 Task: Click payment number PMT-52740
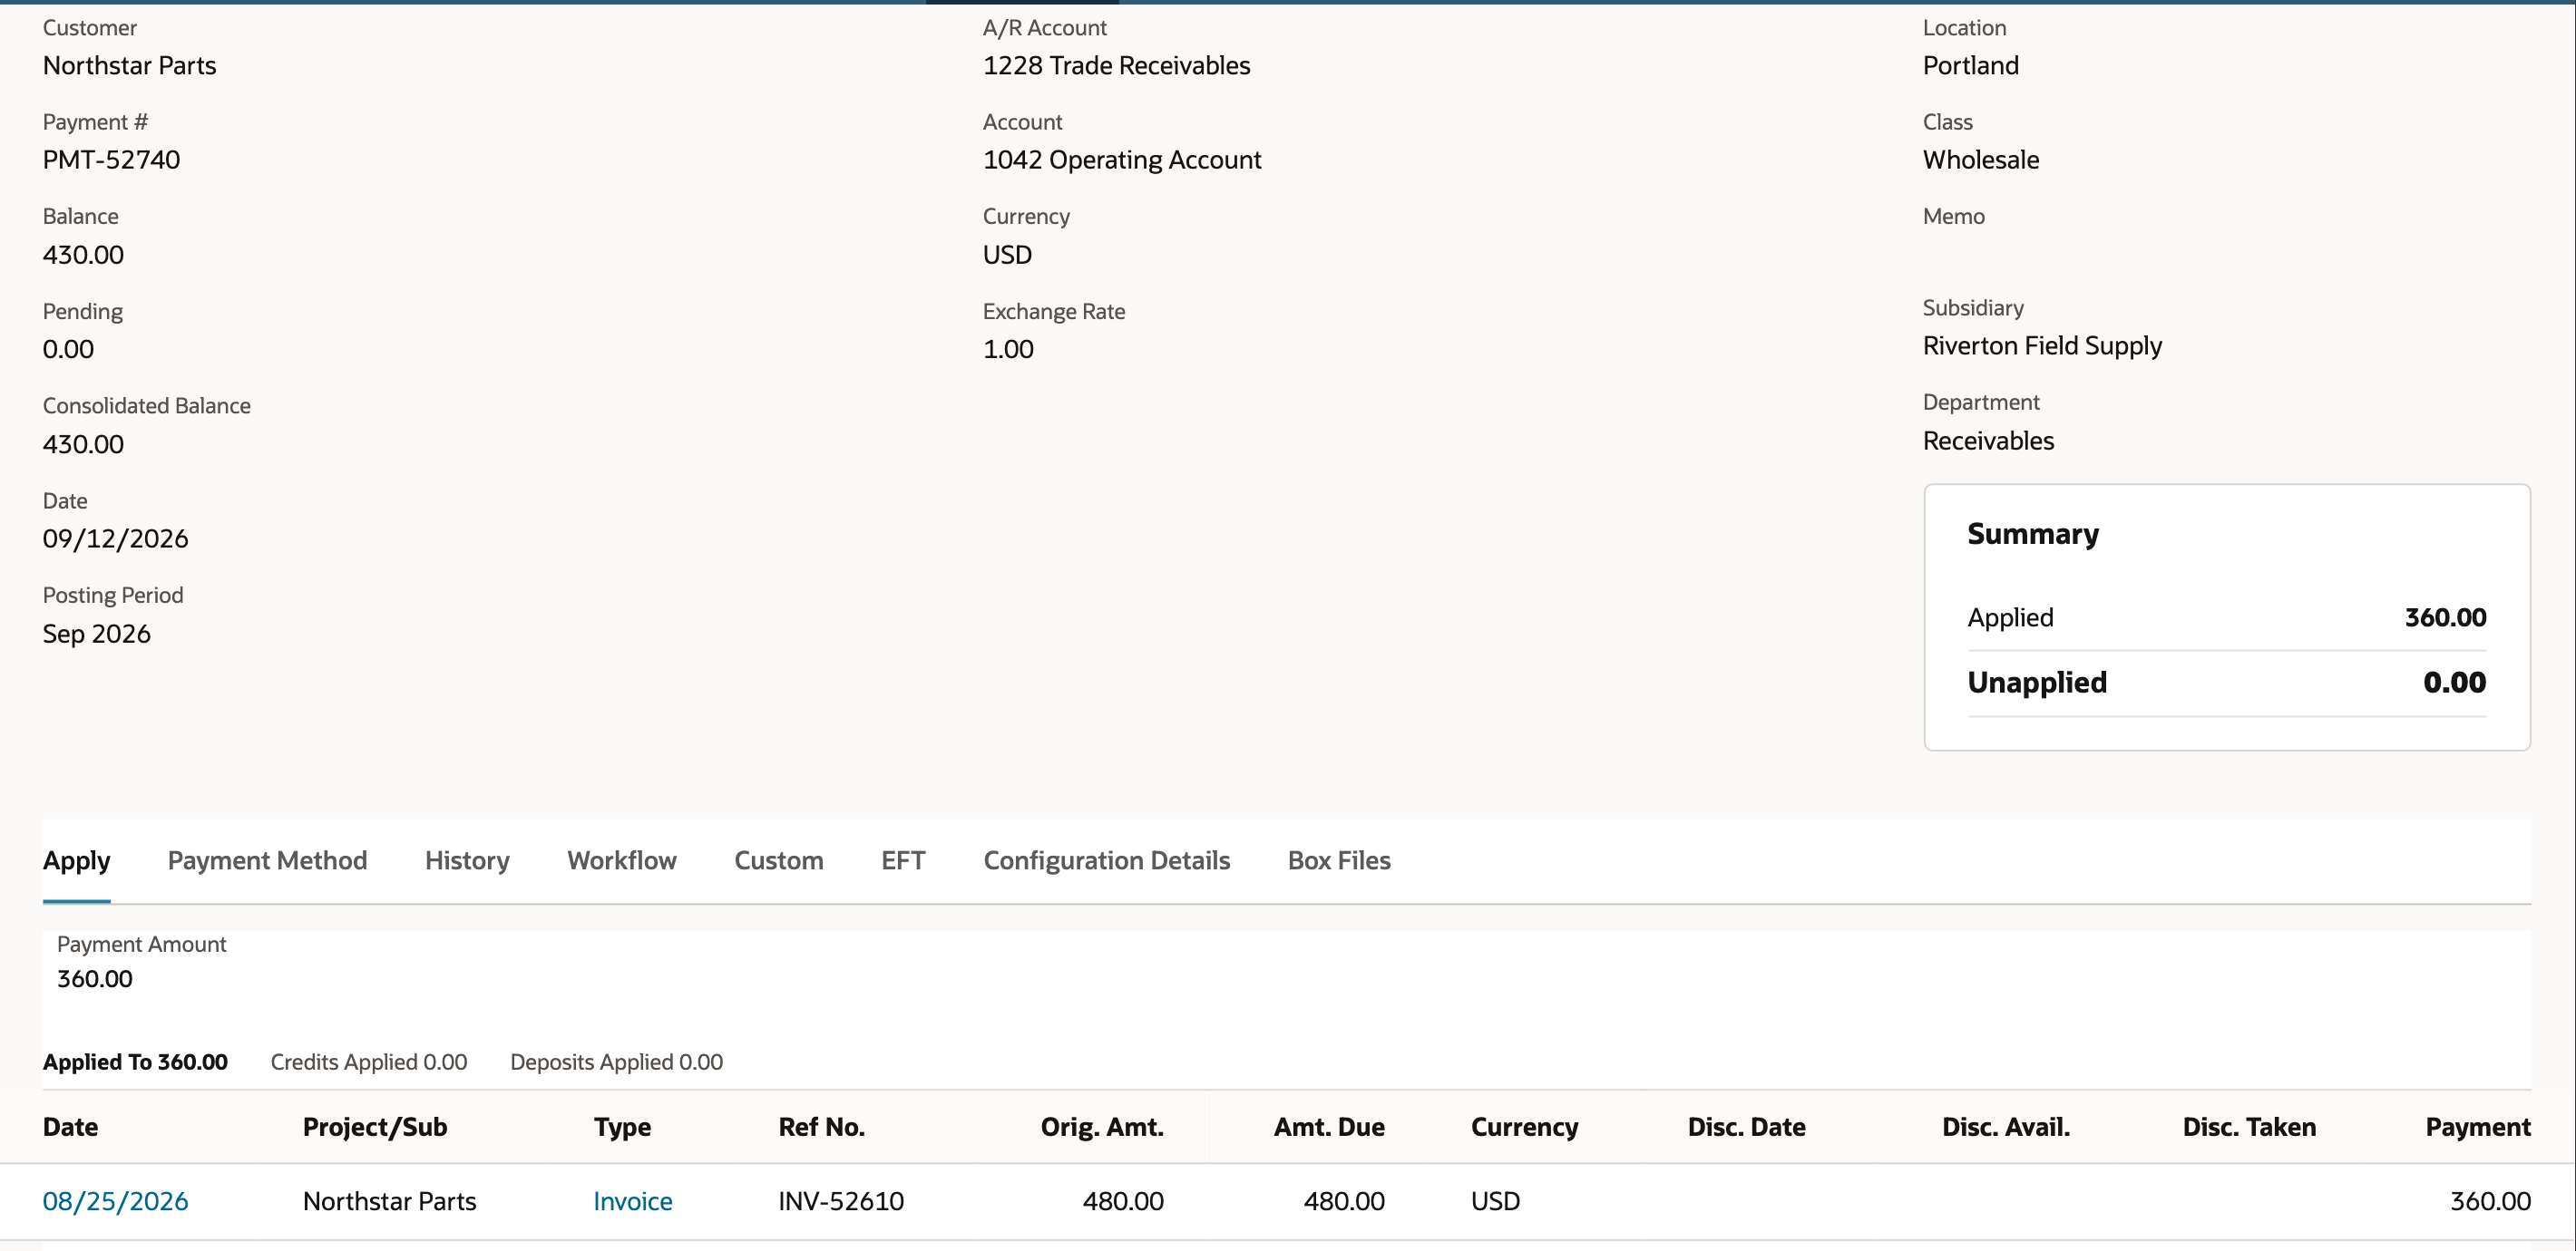(111, 160)
